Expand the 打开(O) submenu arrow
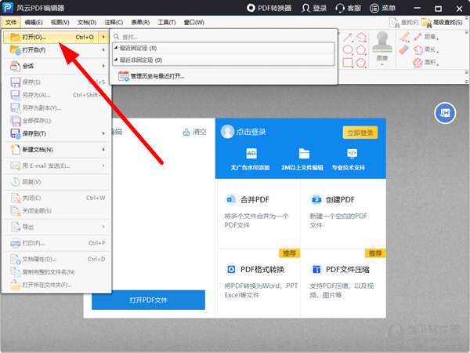This screenshot has height=353, width=470. click(103, 37)
